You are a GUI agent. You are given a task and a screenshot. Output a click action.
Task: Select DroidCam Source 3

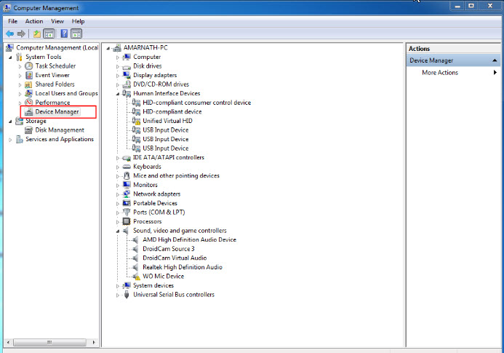(169, 249)
